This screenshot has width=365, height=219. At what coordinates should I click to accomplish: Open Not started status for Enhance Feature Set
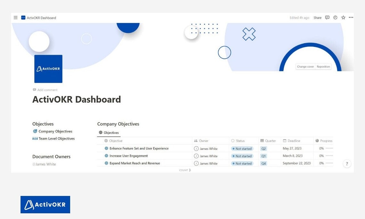(242, 149)
